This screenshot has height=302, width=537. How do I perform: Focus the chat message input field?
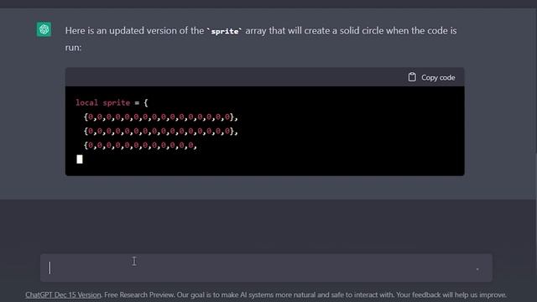coord(266,268)
